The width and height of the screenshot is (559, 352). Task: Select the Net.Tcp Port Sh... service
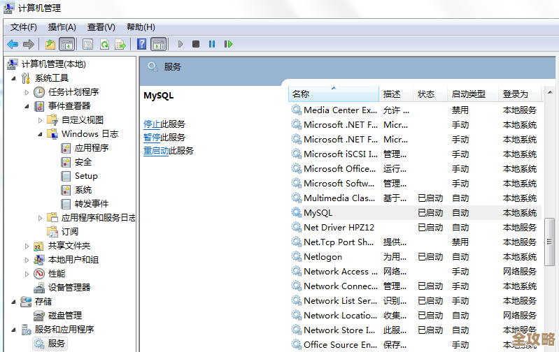click(x=416, y=242)
